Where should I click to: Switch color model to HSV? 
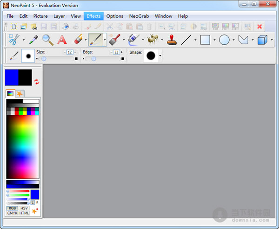click(24, 208)
